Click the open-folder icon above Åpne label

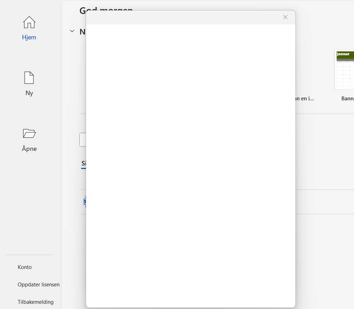click(29, 133)
